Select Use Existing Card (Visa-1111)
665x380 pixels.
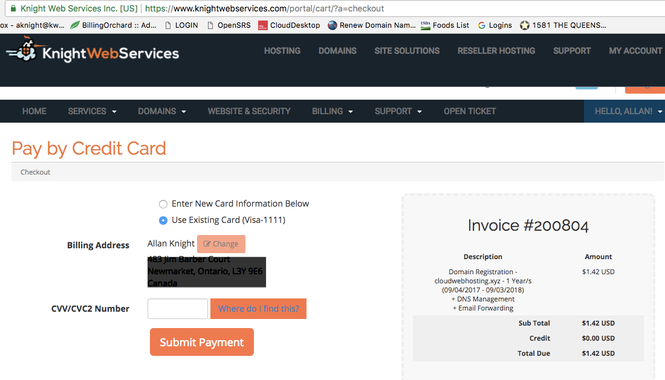(163, 221)
